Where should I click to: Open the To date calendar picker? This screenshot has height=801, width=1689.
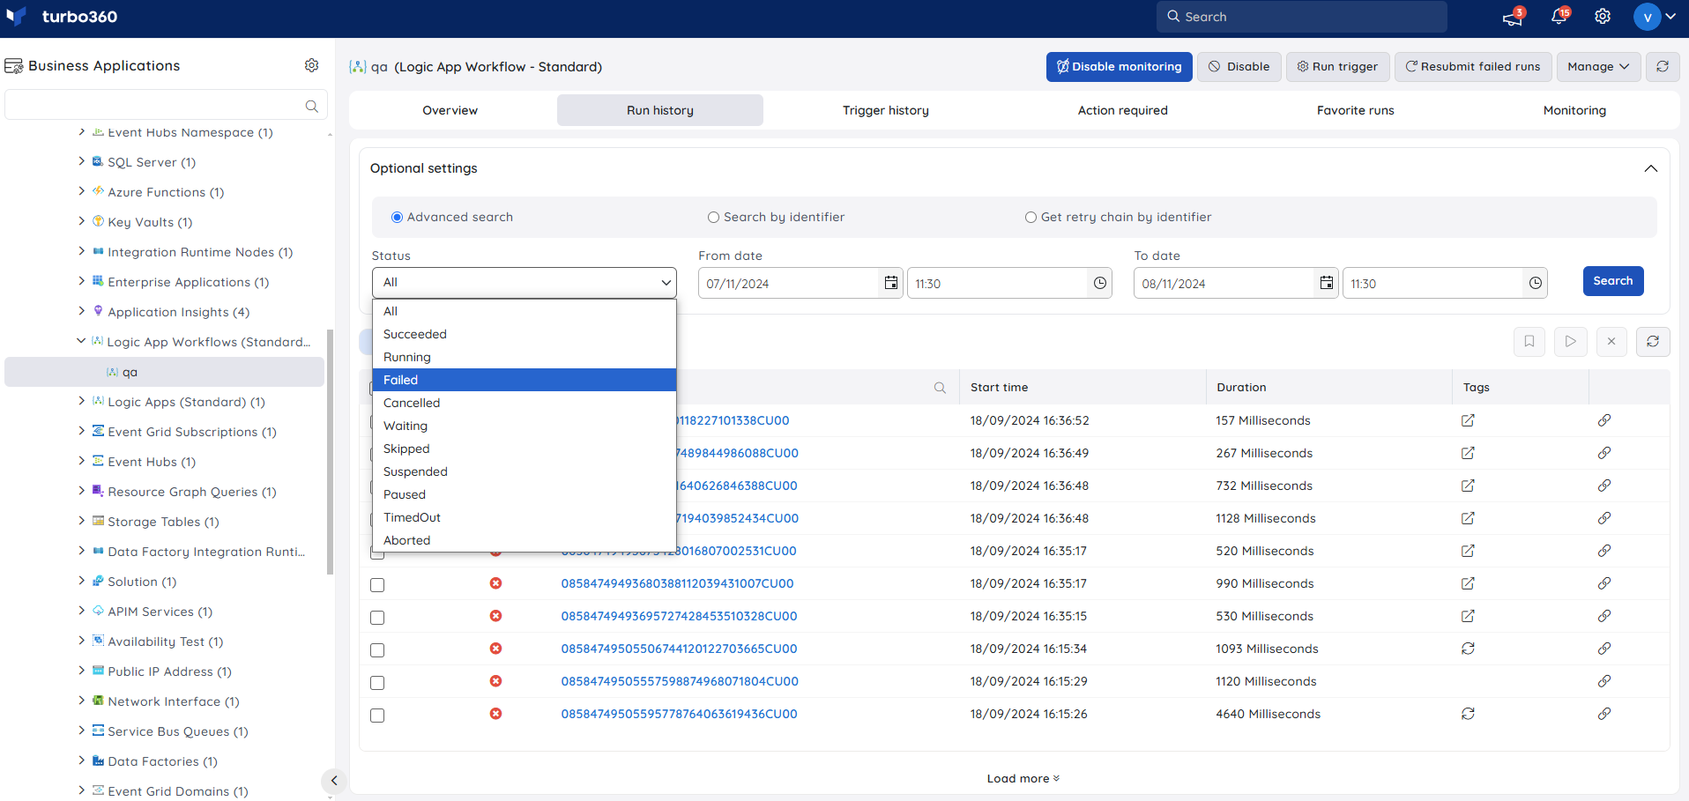pos(1327,283)
